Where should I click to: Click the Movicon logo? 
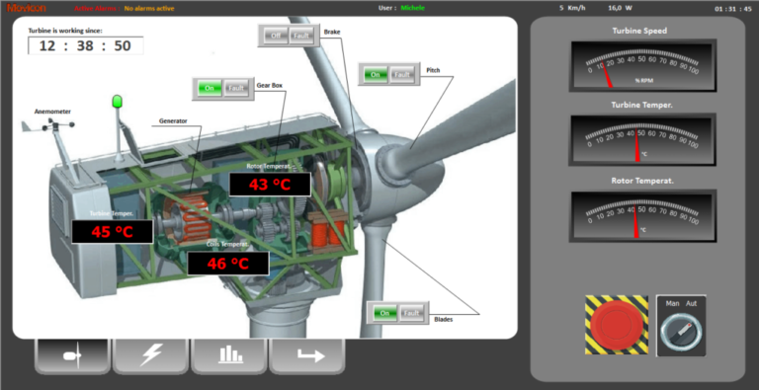(x=26, y=8)
